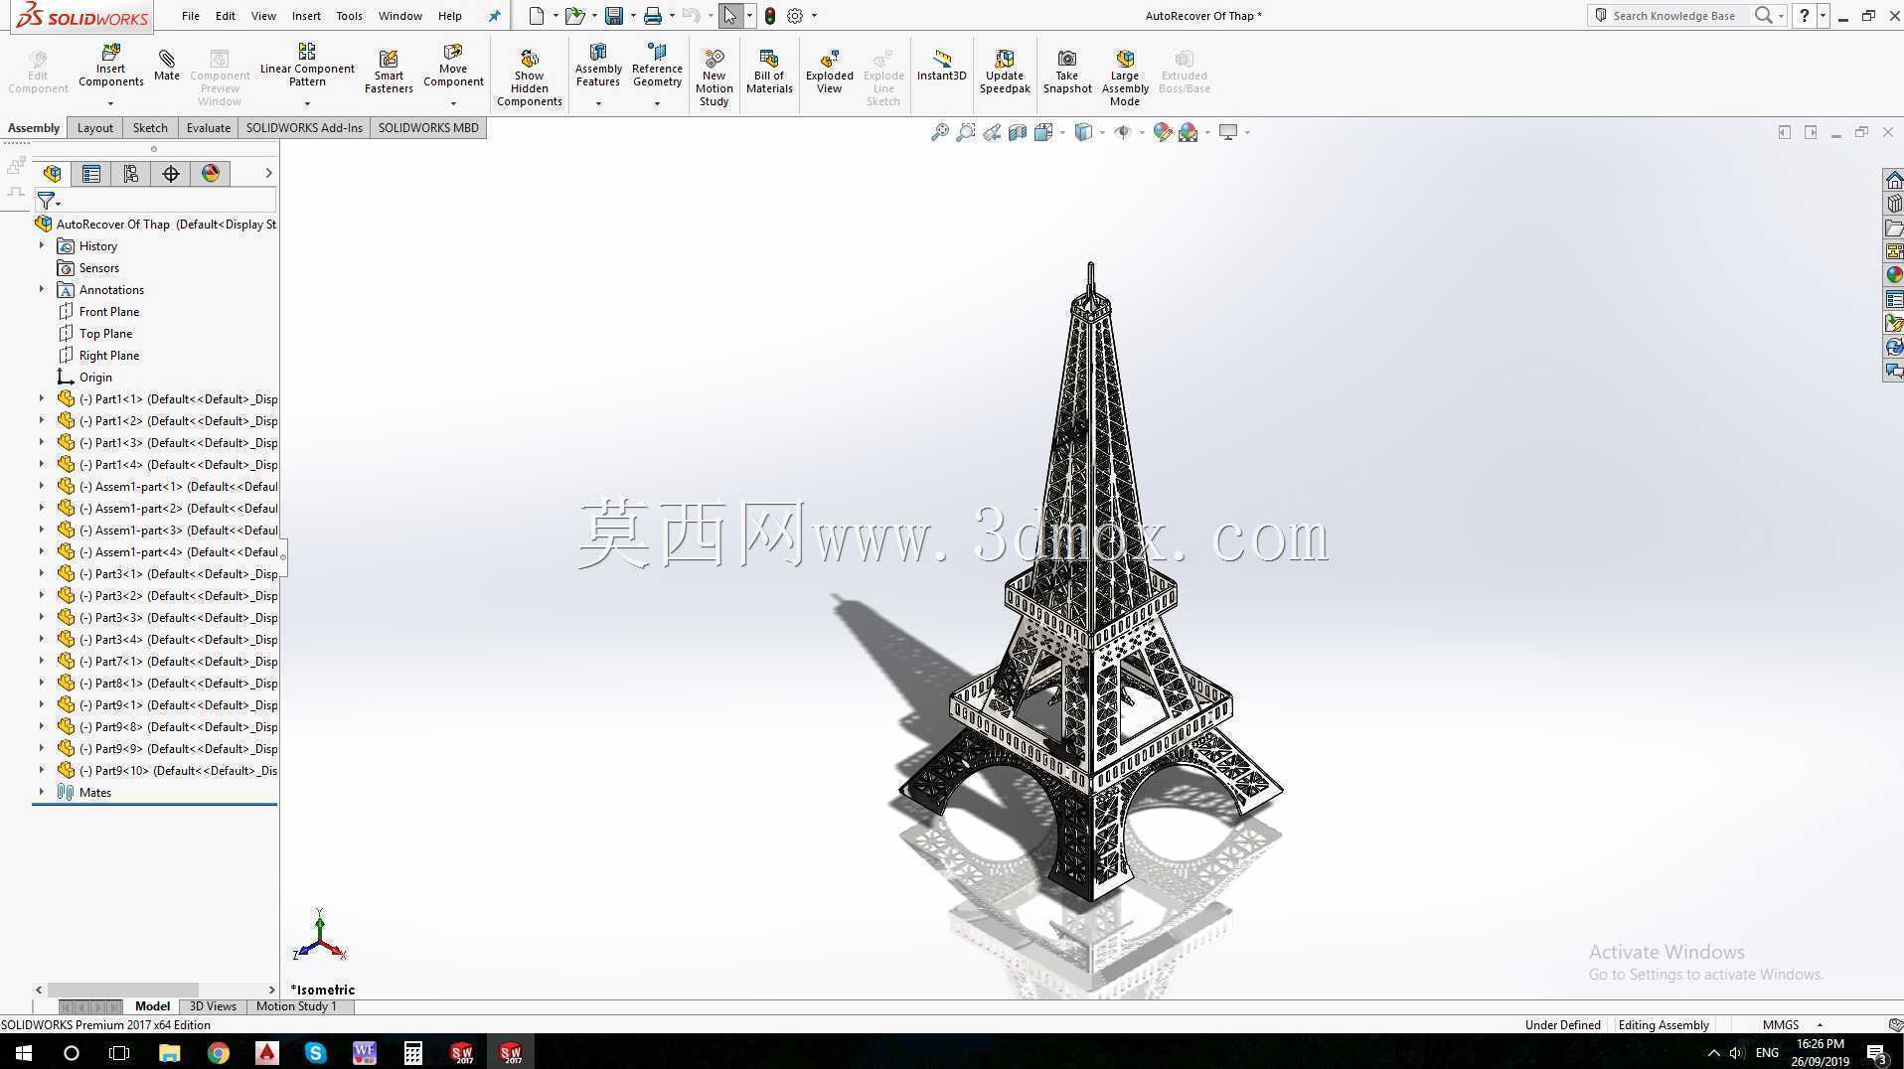The width and height of the screenshot is (1904, 1069).
Task: Click feature tree filter icon
Action: (x=46, y=202)
